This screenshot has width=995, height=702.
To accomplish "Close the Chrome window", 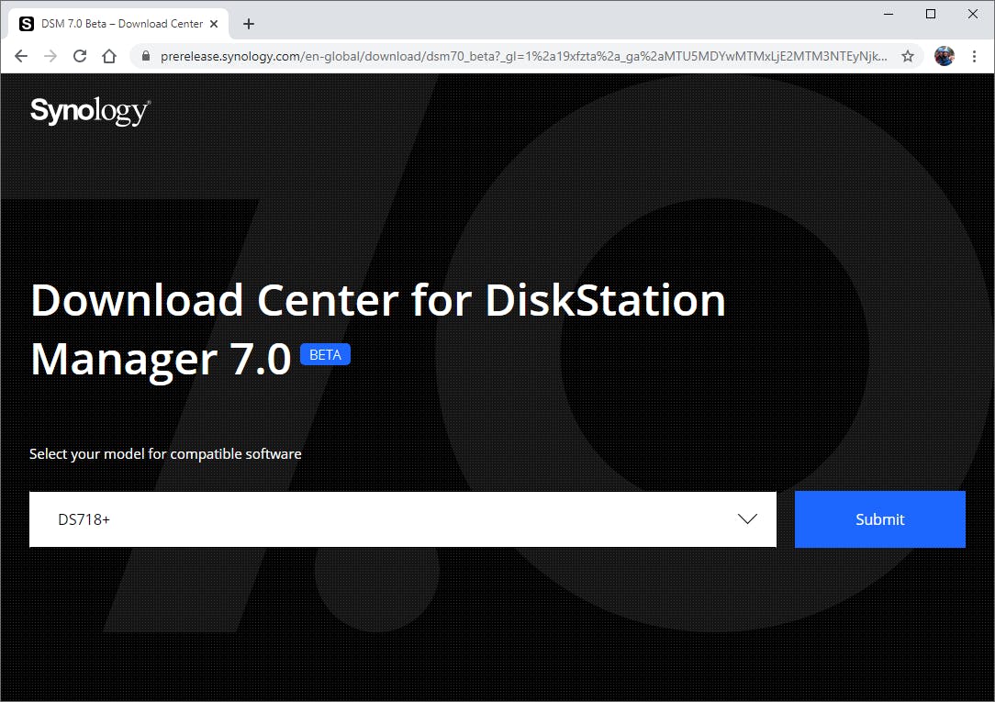I will (x=973, y=14).
